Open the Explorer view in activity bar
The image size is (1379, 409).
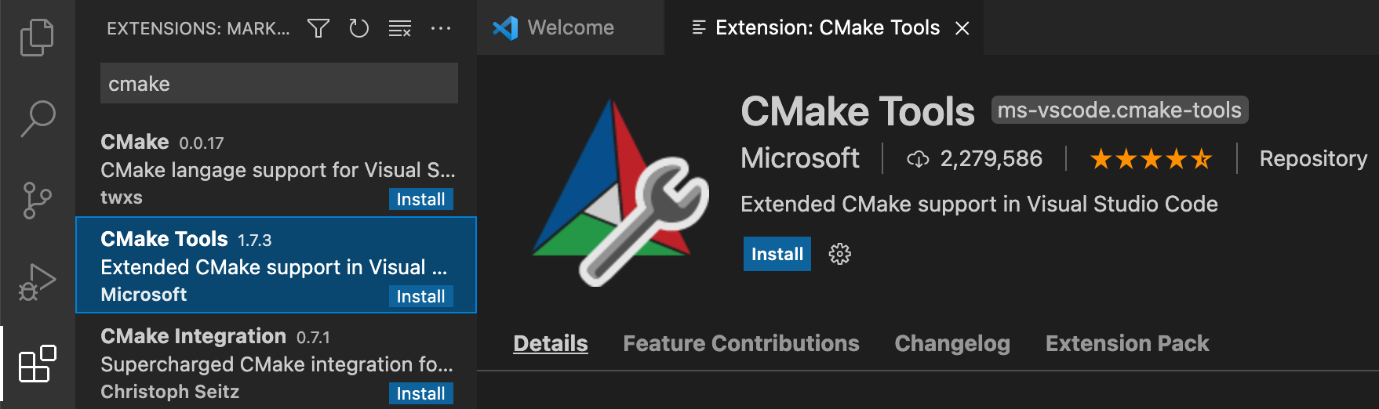pyautogui.click(x=37, y=38)
